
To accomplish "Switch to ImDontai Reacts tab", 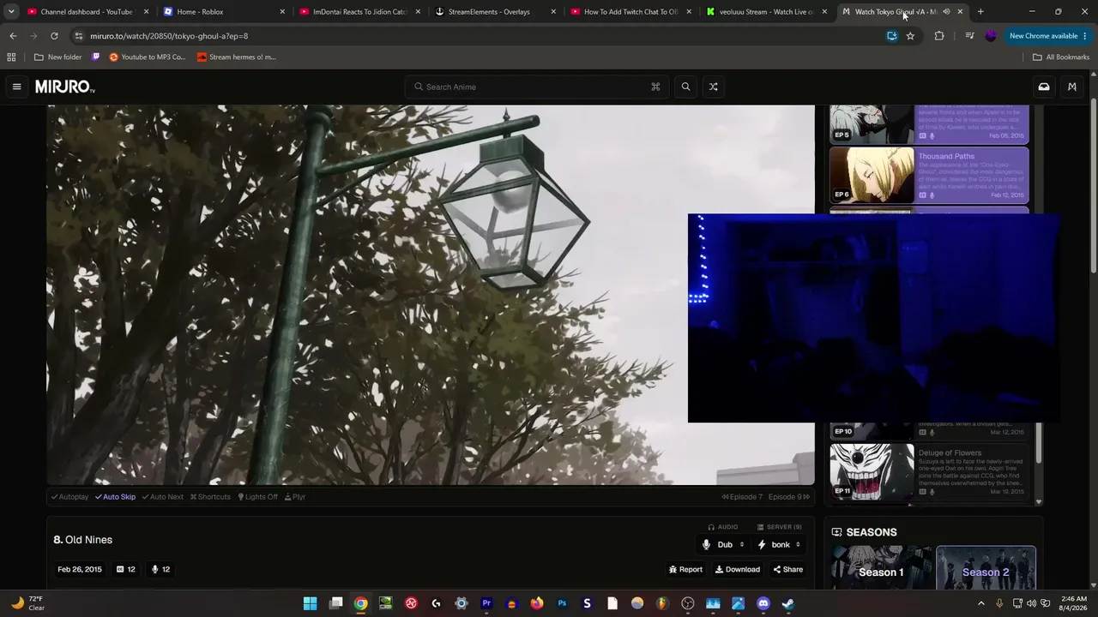I will tap(359, 12).
